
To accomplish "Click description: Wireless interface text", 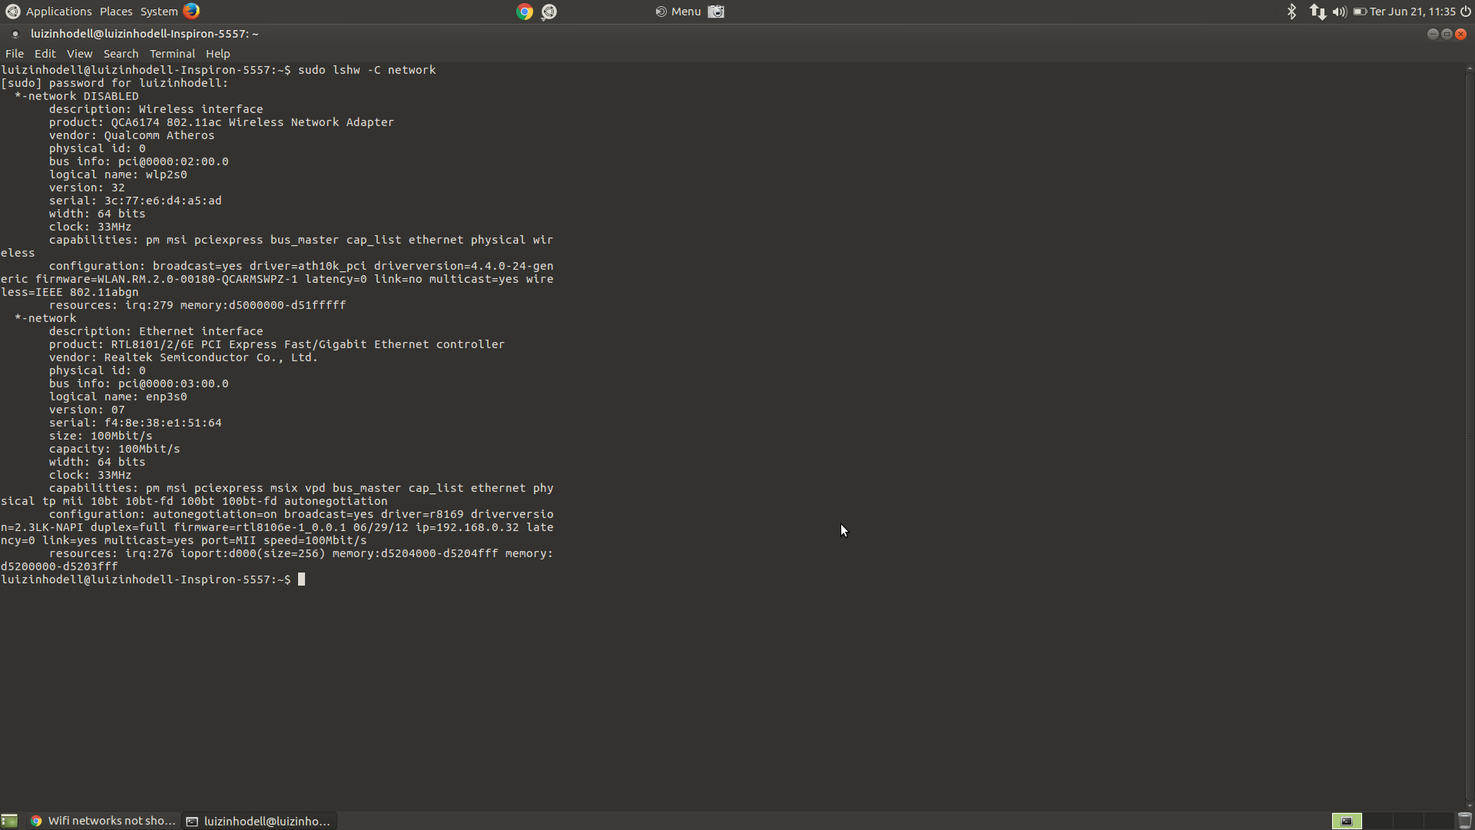I will [156, 109].
